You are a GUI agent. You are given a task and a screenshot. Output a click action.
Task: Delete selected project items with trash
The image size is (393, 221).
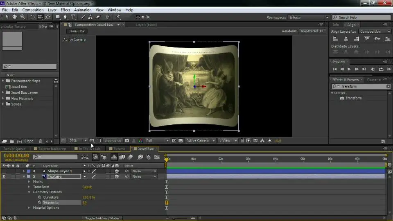tap(41, 141)
